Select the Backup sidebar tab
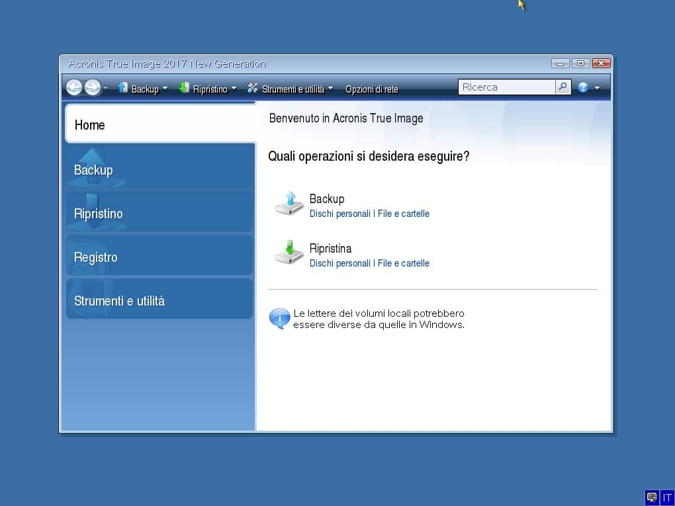Image resolution: width=675 pixels, height=506 pixels. pos(160,169)
